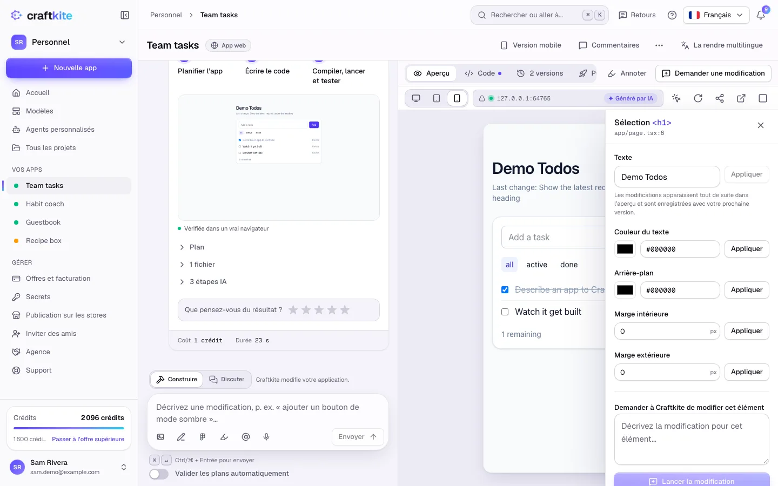778x486 pixels.
Task: Share the preview via share icon
Action: point(720,98)
